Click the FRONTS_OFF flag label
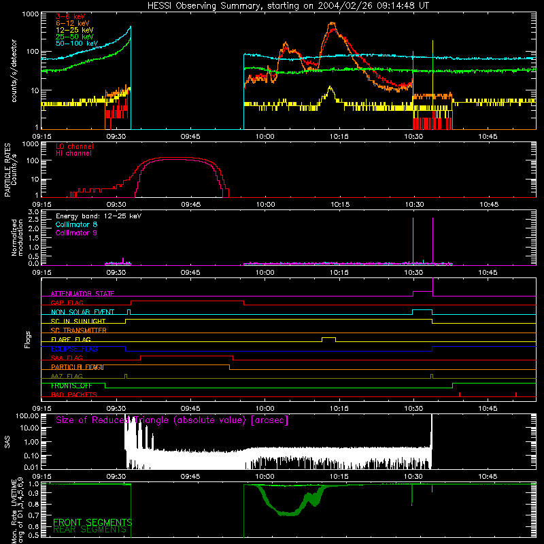The height and width of the screenshot is (544, 544). [x=71, y=386]
